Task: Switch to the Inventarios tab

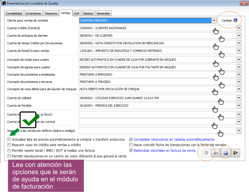Action: (x=33, y=13)
